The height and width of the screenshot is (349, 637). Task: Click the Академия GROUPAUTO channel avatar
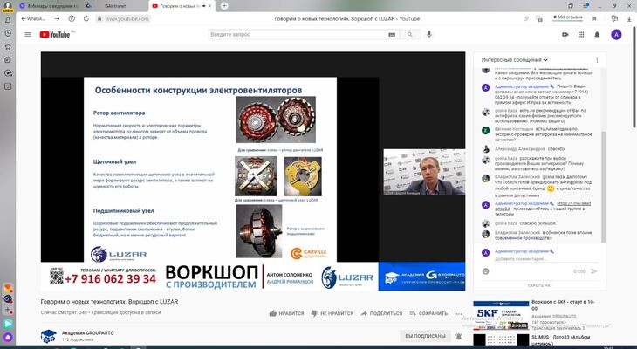(48, 336)
